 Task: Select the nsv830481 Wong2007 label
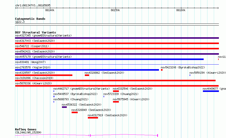pos(30,62)
